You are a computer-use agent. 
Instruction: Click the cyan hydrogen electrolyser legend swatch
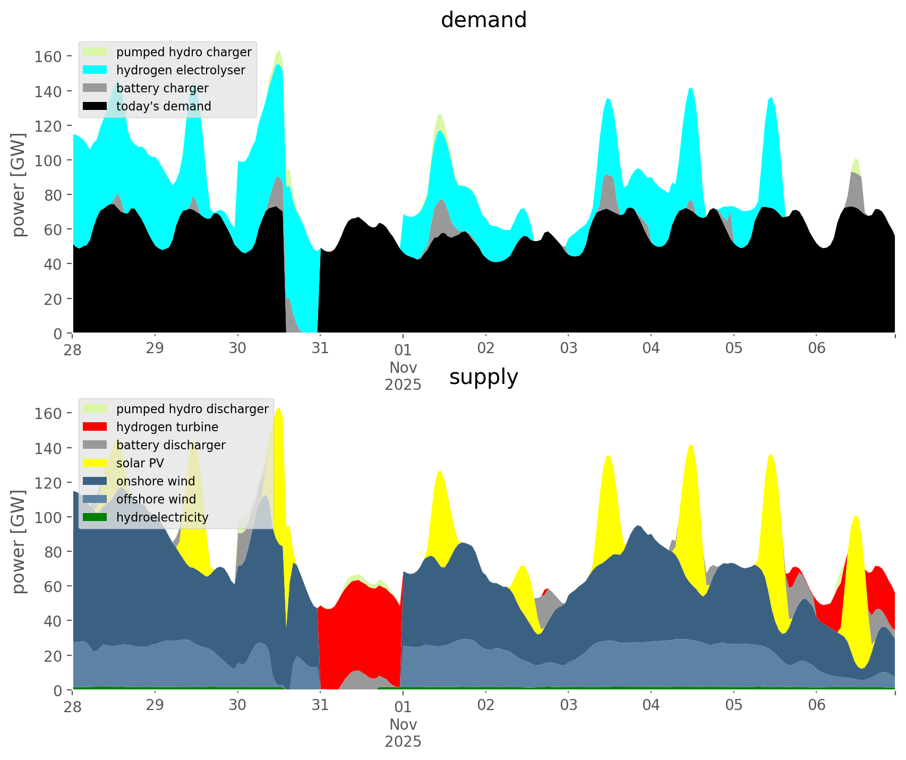pyautogui.click(x=95, y=70)
